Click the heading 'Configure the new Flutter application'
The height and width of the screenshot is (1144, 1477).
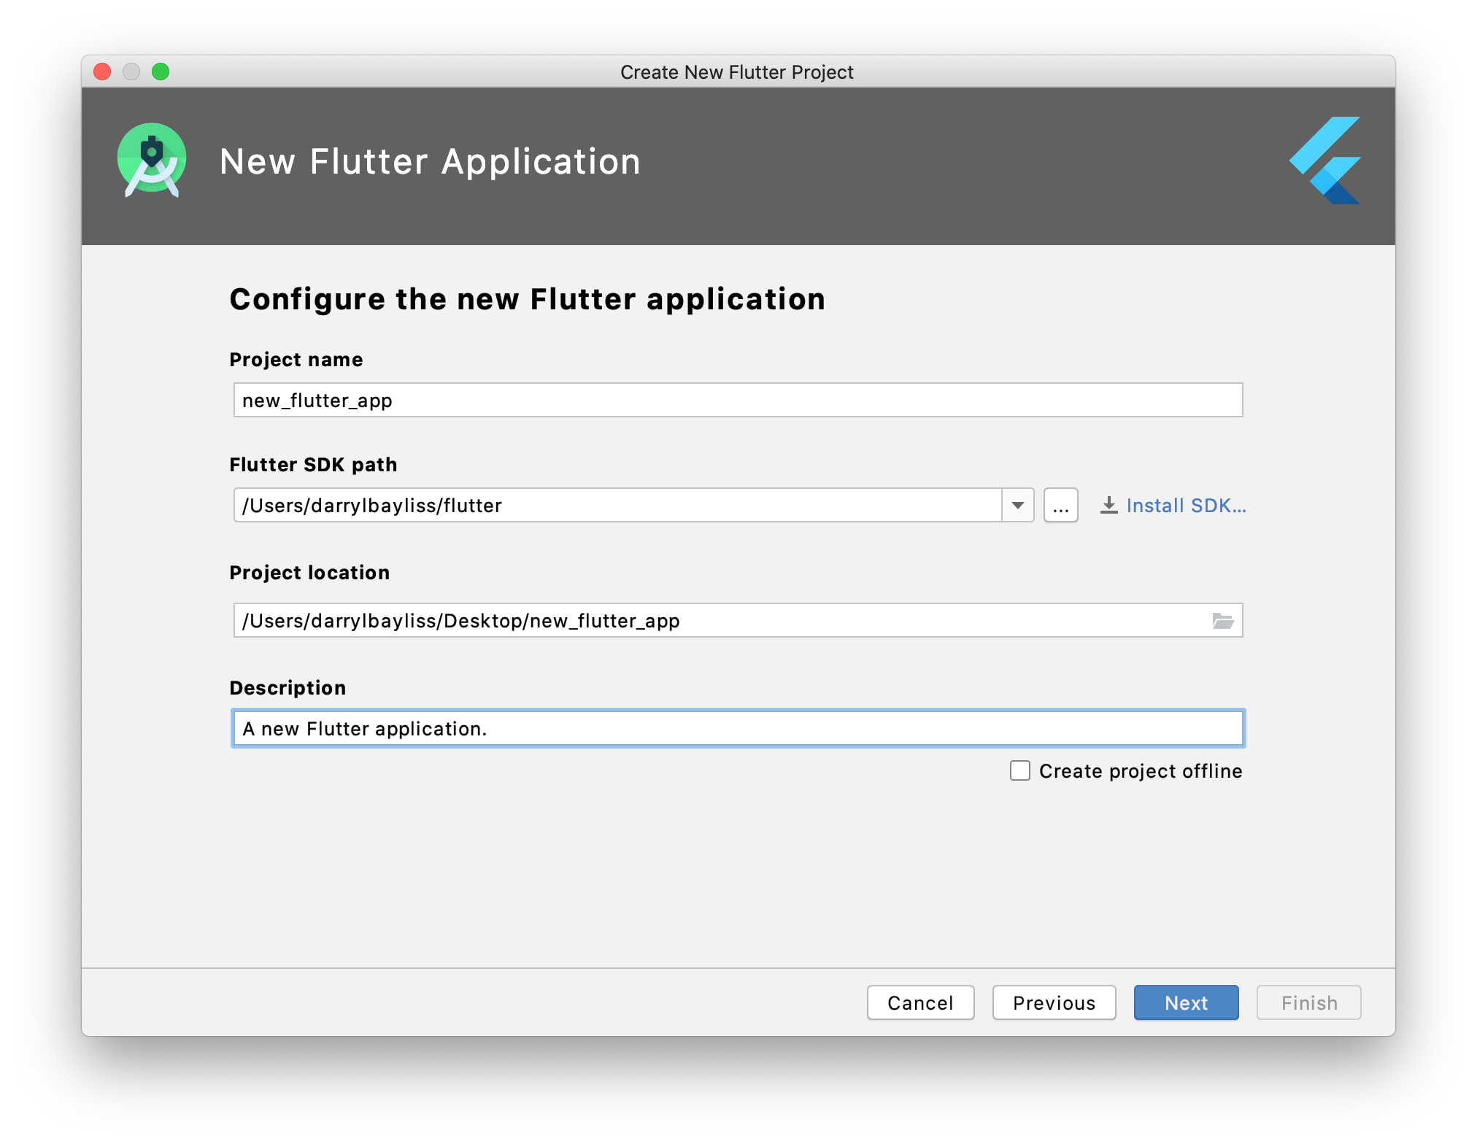pyautogui.click(x=527, y=299)
